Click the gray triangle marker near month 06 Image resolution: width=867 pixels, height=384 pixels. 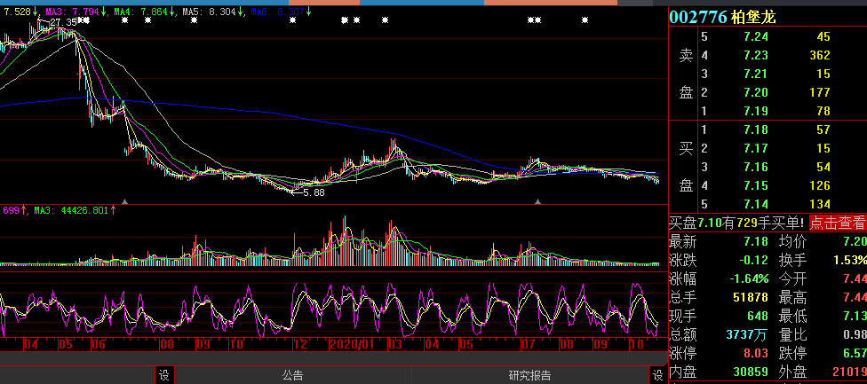(x=124, y=202)
